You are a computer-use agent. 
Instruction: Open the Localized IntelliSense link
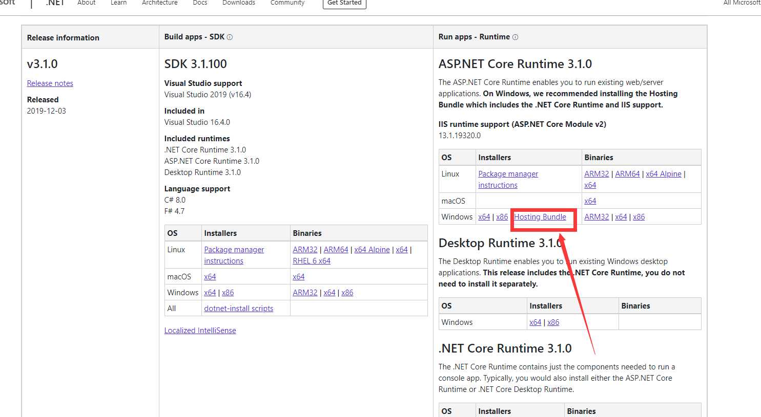tap(200, 331)
